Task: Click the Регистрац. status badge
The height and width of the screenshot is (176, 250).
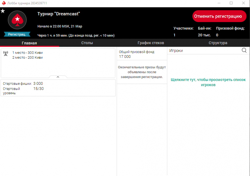Action: click(x=17, y=34)
